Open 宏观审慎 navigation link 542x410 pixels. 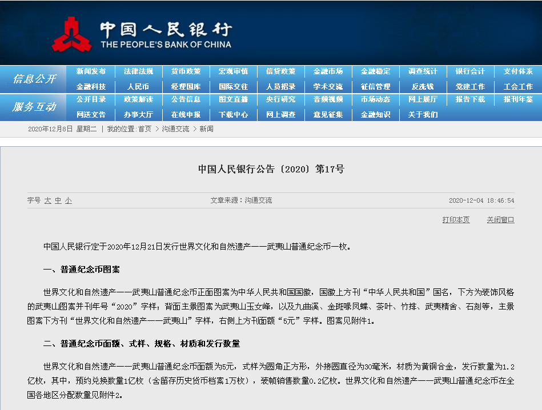pyautogui.click(x=234, y=71)
